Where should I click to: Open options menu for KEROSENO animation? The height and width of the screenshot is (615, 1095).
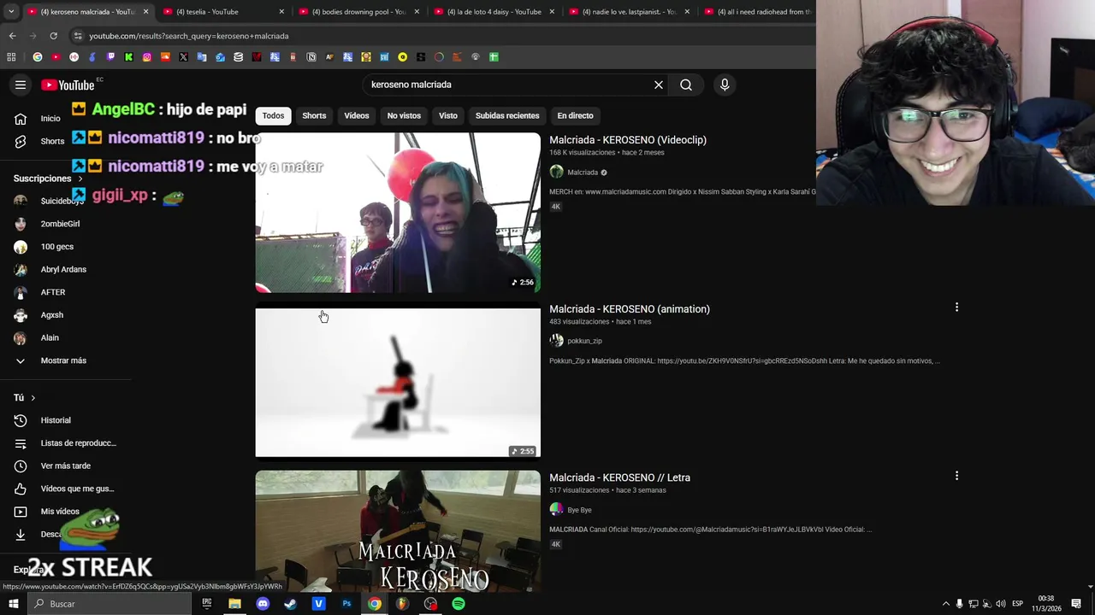coord(956,307)
